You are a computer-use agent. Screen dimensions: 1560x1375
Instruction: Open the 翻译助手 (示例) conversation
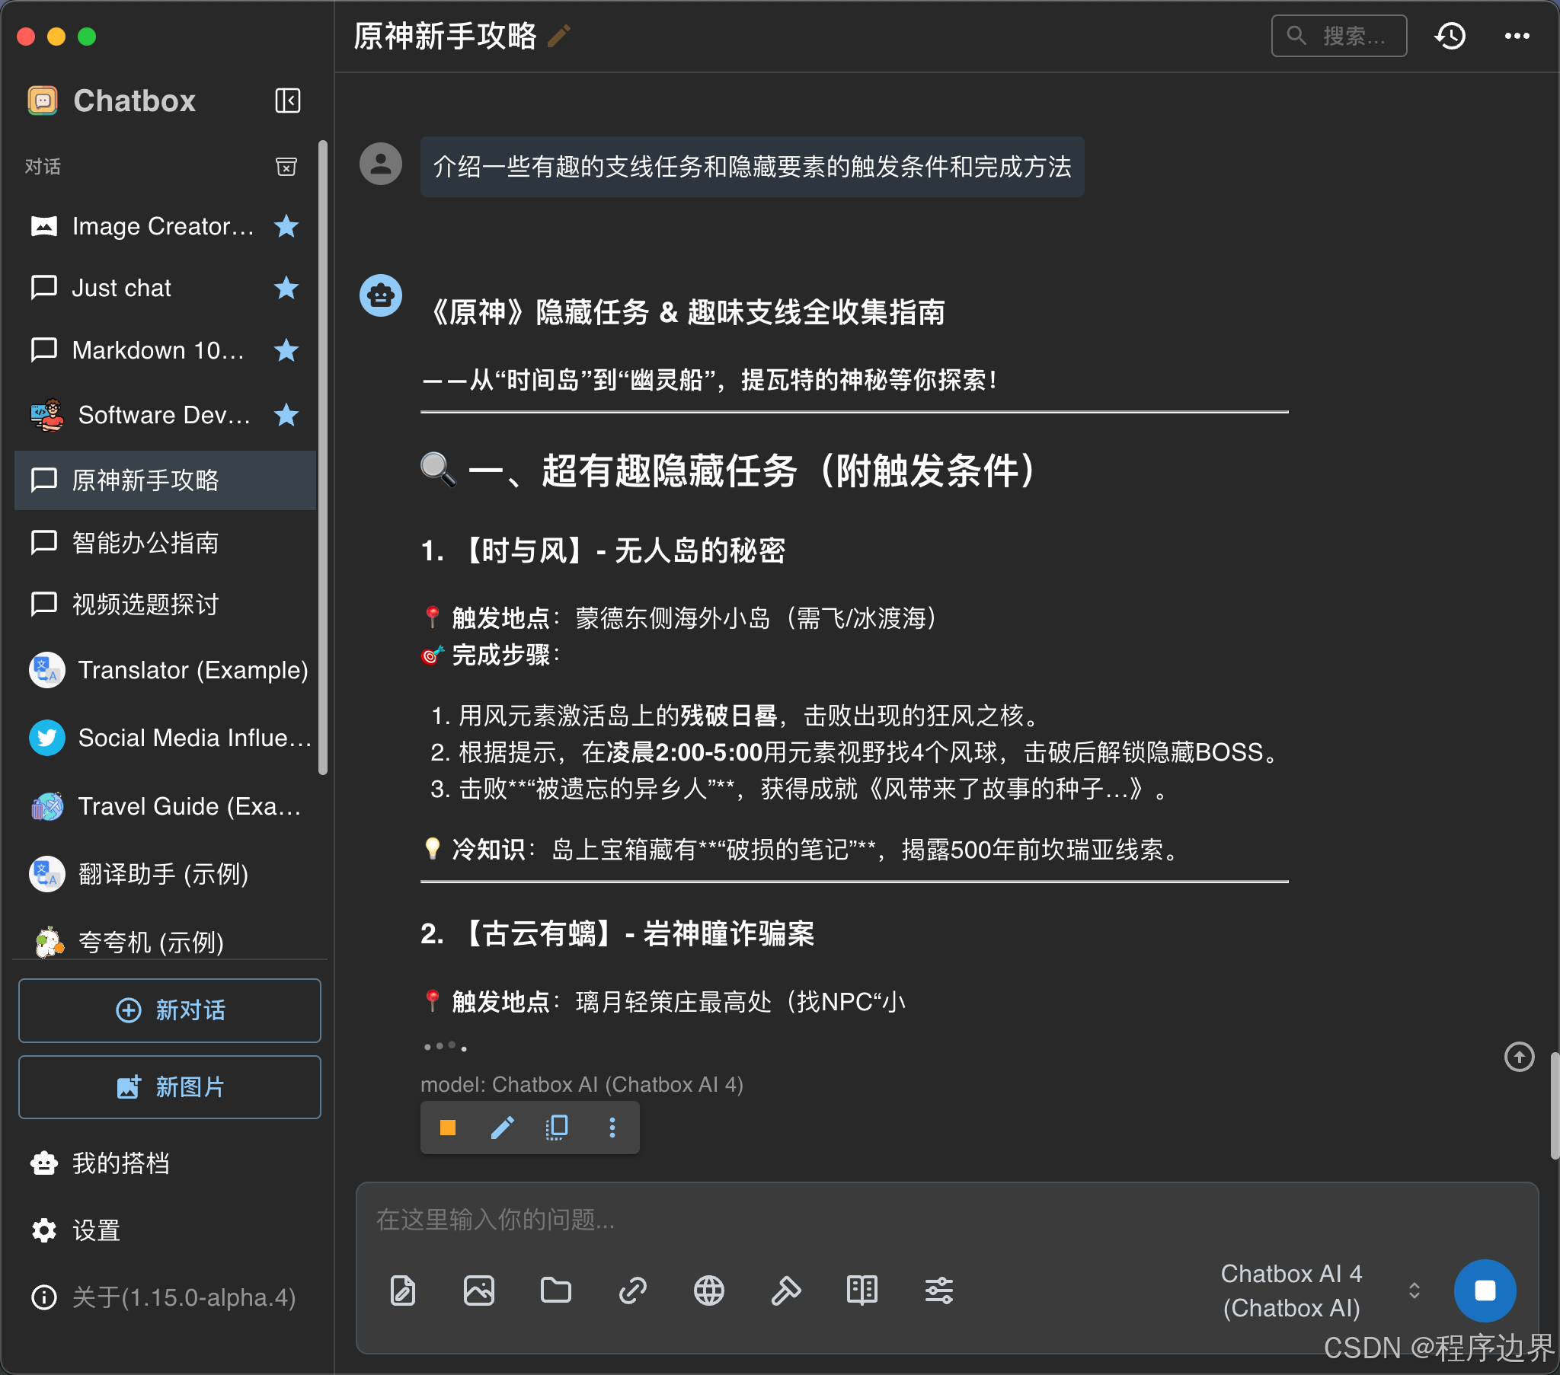(x=165, y=874)
